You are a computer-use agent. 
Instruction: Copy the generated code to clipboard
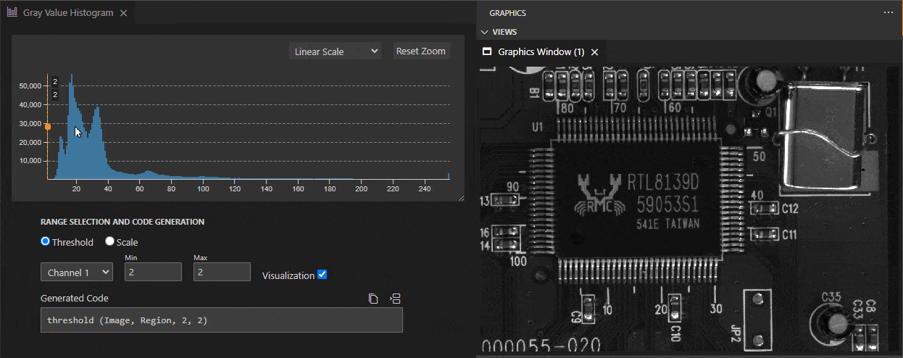[373, 299]
